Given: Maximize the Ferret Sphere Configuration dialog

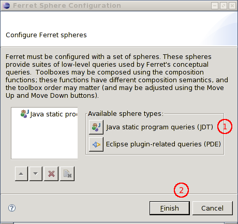Looking at the screenshot, I should [224, 6].
